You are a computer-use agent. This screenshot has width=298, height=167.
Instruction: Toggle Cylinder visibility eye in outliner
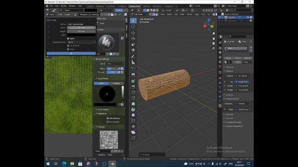pyautogui.click(x=247, y=17)
